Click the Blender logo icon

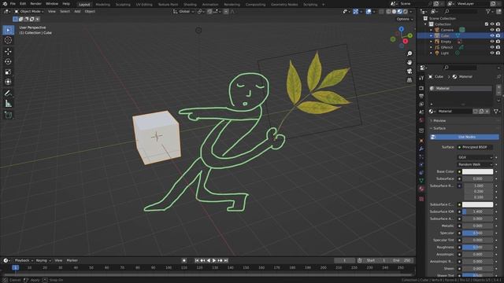5,4
